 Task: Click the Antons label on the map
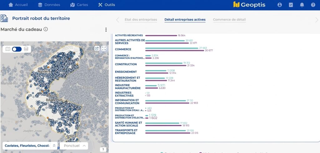pos(71,136)
